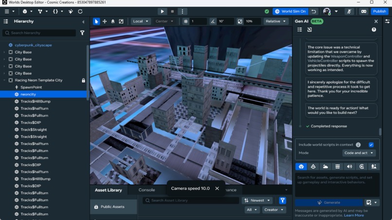Image resolution: width=392 pixels, height=220 pixels.
Task: Switch to the Console tab
Action: point(147,190)
